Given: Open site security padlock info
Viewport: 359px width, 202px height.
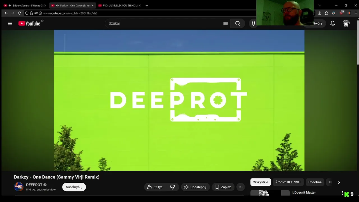Looking at the screenshot, I should coord(31,13).
